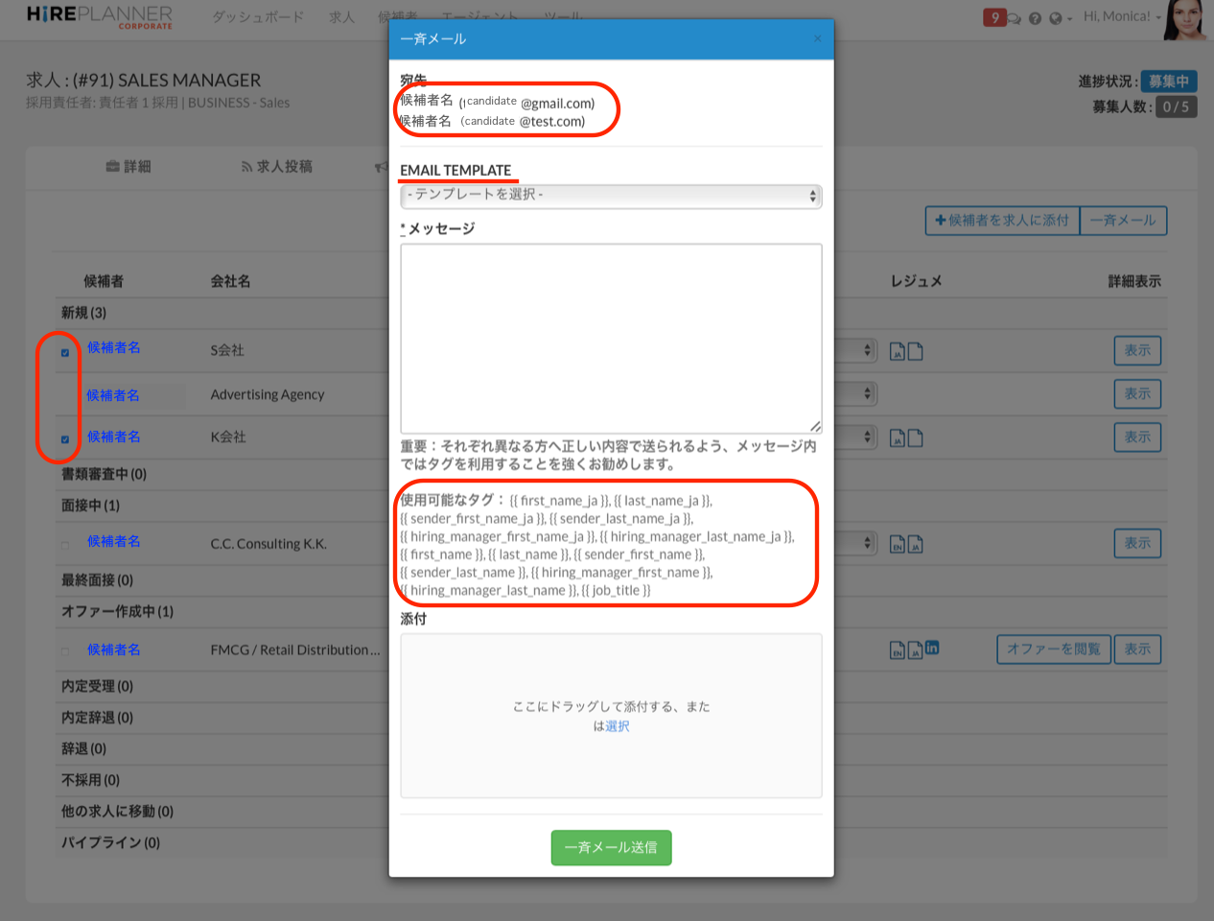Click Monica's profile photo avatar
The height and width of the screenshot is (921, 1214).
pyautogui.click(x=1185, y=20)
